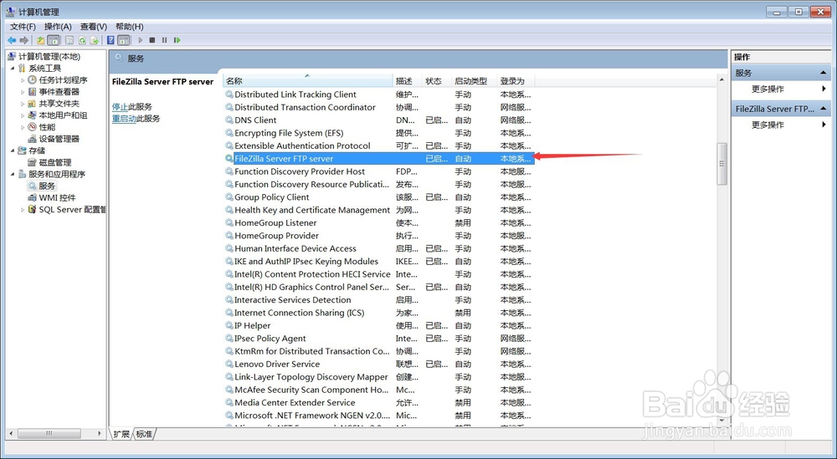Click the Refresh toolbar icon
This screenshot has height=459, width=837.
pyautogui.click(x=82, y=40)
